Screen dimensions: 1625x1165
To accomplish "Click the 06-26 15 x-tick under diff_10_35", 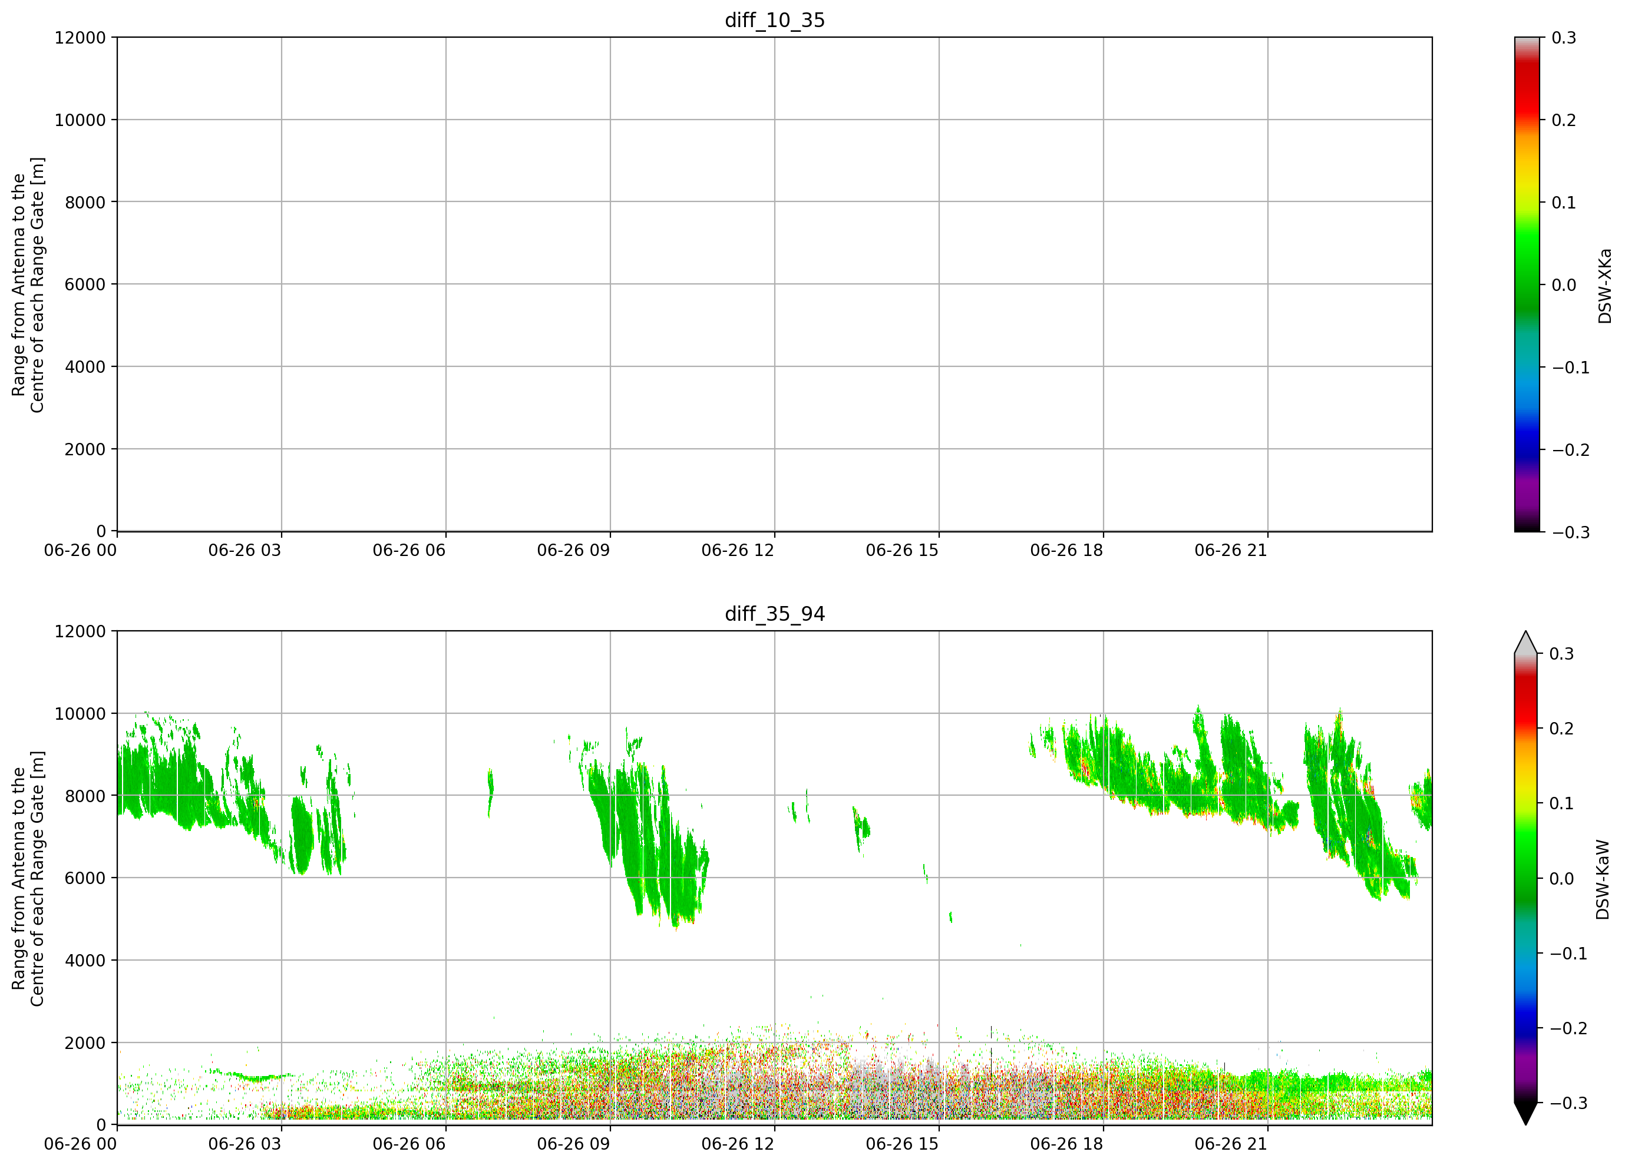I will [902, 550].
